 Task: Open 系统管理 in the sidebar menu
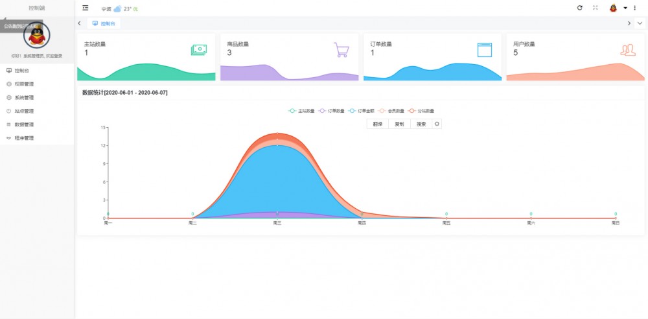24,97
